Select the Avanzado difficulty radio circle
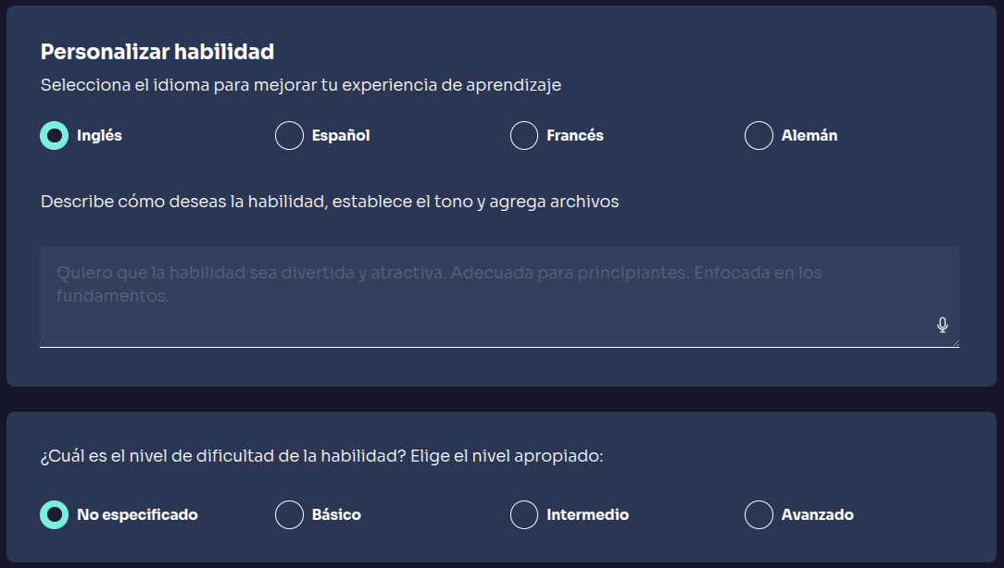This screenshot has width=1004, height=568. 759,514
